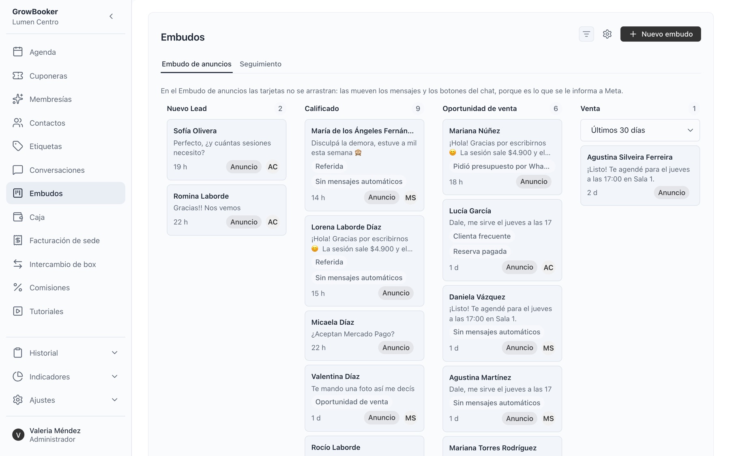730x456 pixels.
Task: Click Mariana Torres Rodríguez card name
Action: (493, 448)
